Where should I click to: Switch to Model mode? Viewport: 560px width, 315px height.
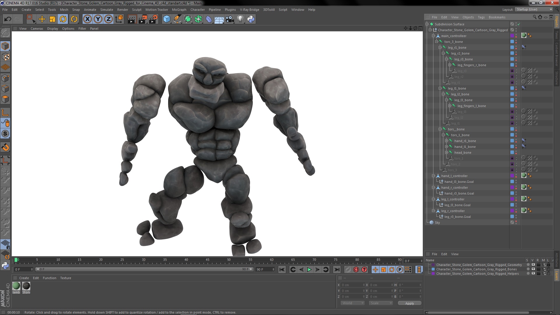point(5,46)
